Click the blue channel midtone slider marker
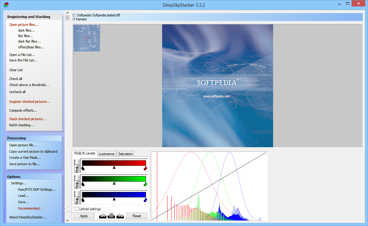368x226 pixels. coord(114,199)
